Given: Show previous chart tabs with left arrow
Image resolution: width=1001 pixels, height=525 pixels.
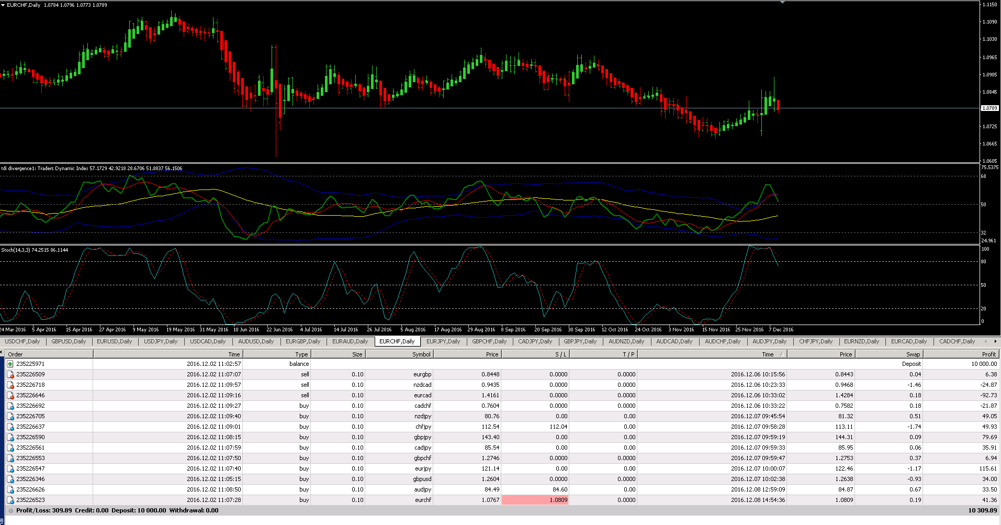Looking at the screenshot, I should point(986,341).
